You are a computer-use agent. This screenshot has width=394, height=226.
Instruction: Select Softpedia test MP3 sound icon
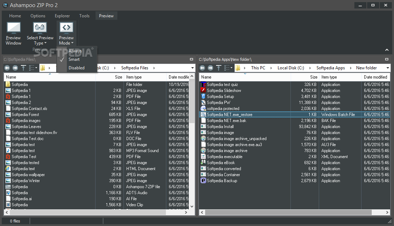8,151
